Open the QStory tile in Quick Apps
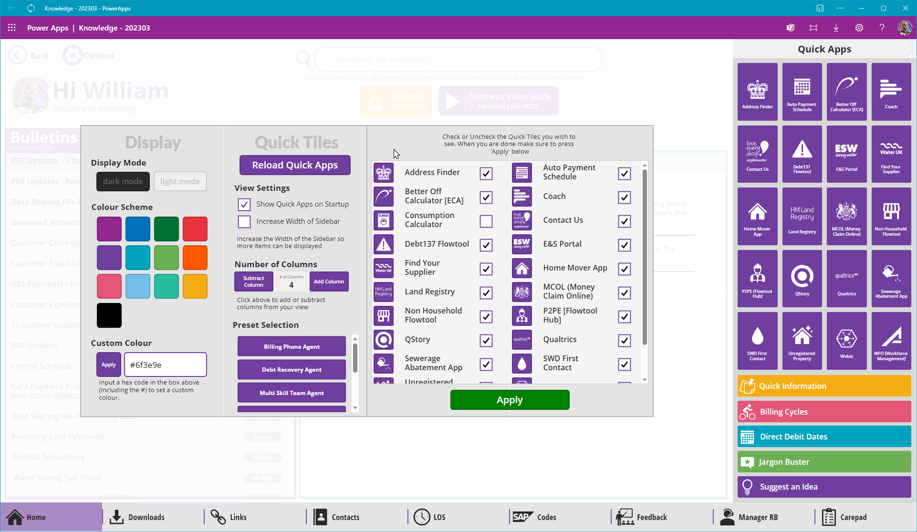Viewport: 917px width, 532px height. [x=802, y=279]
